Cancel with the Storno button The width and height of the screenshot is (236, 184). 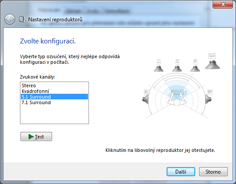click(x=213, y=172)
